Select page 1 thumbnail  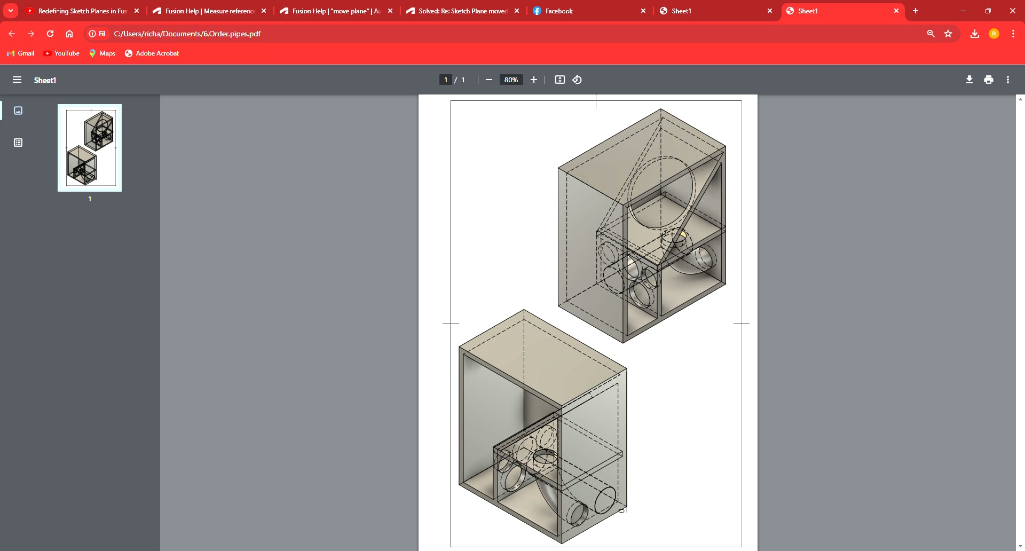tap(90, 148)
